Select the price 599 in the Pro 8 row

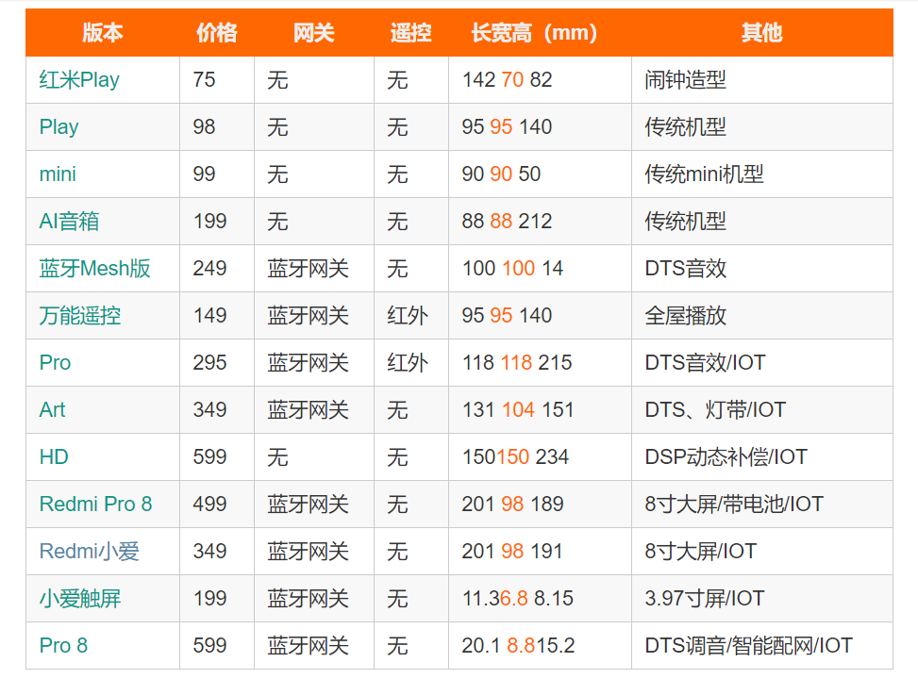(x=209, y=645)
